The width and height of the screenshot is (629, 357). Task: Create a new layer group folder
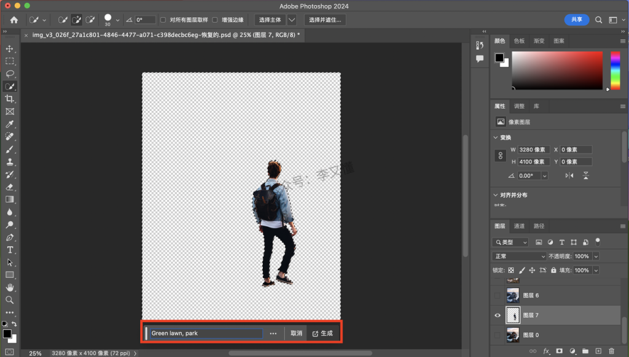(585, 351)
